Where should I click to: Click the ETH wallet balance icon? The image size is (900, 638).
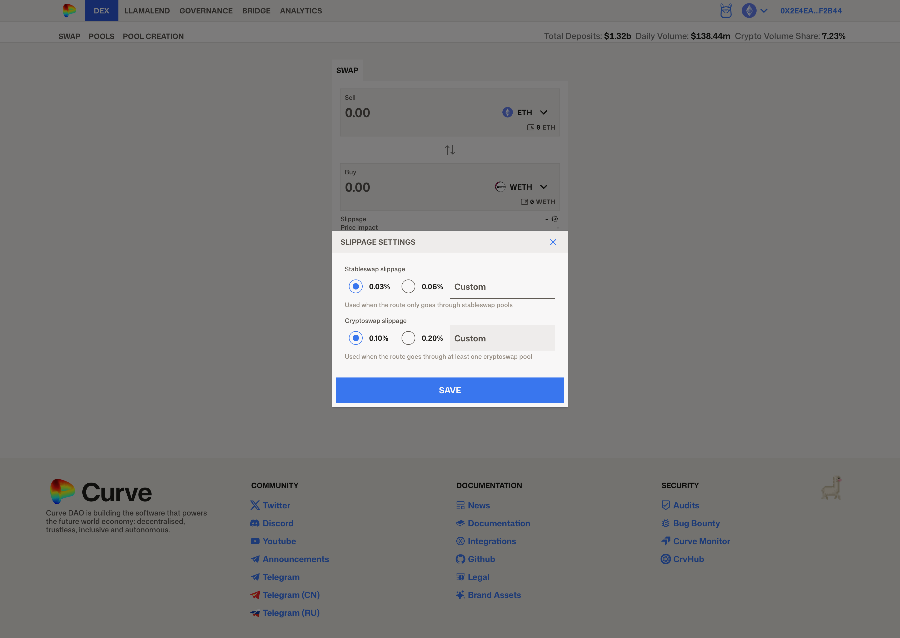531,127
